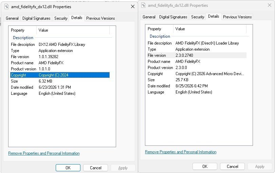This screenshot has width=275, height=173.
Task: Select Language row in right window
Action: (x=197, y=92)
